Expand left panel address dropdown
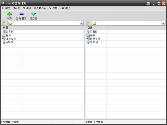Screen dimensions: 167x125 tap(81, 23)
